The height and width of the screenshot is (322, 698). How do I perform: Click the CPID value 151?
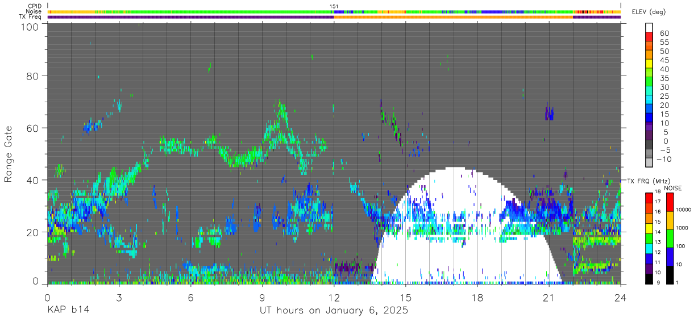(x=334, y=6)
